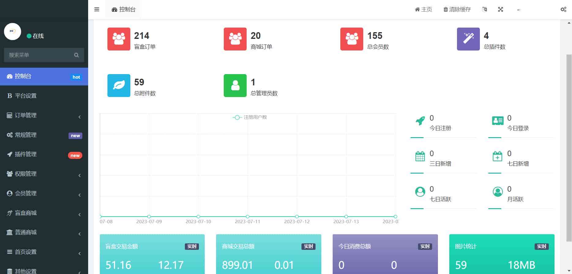Click the 主页 link in header
The height and width of the screenshot is (274, 572).
tap(423, 9)
